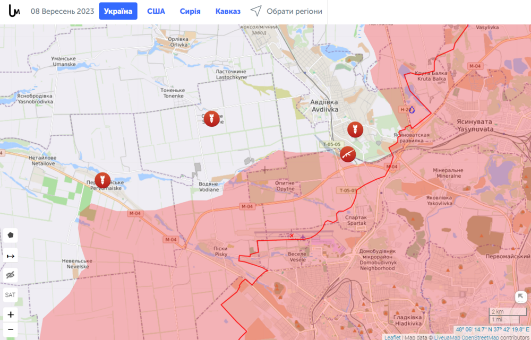This screenshot has height=340, width=531.
Task: Toggle SAT satellite view
Action: [x=10, y=295]
